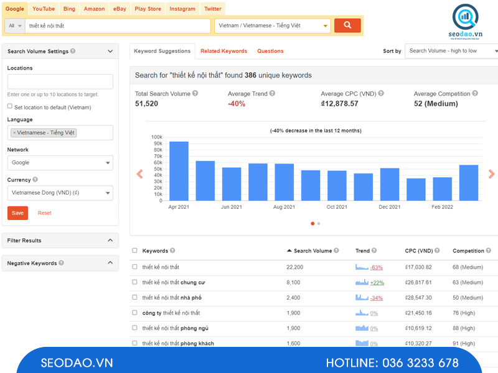The height and width of the screenshot is (373, 498).
Task: Click help icon next to Negative Keywords
Action: click(61, 264)
